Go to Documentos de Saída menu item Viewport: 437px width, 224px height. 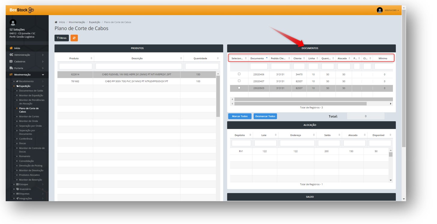click(31, 91)
